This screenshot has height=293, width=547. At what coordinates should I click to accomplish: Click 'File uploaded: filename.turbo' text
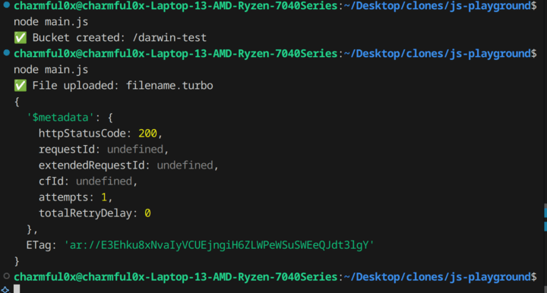coord(122,85)
